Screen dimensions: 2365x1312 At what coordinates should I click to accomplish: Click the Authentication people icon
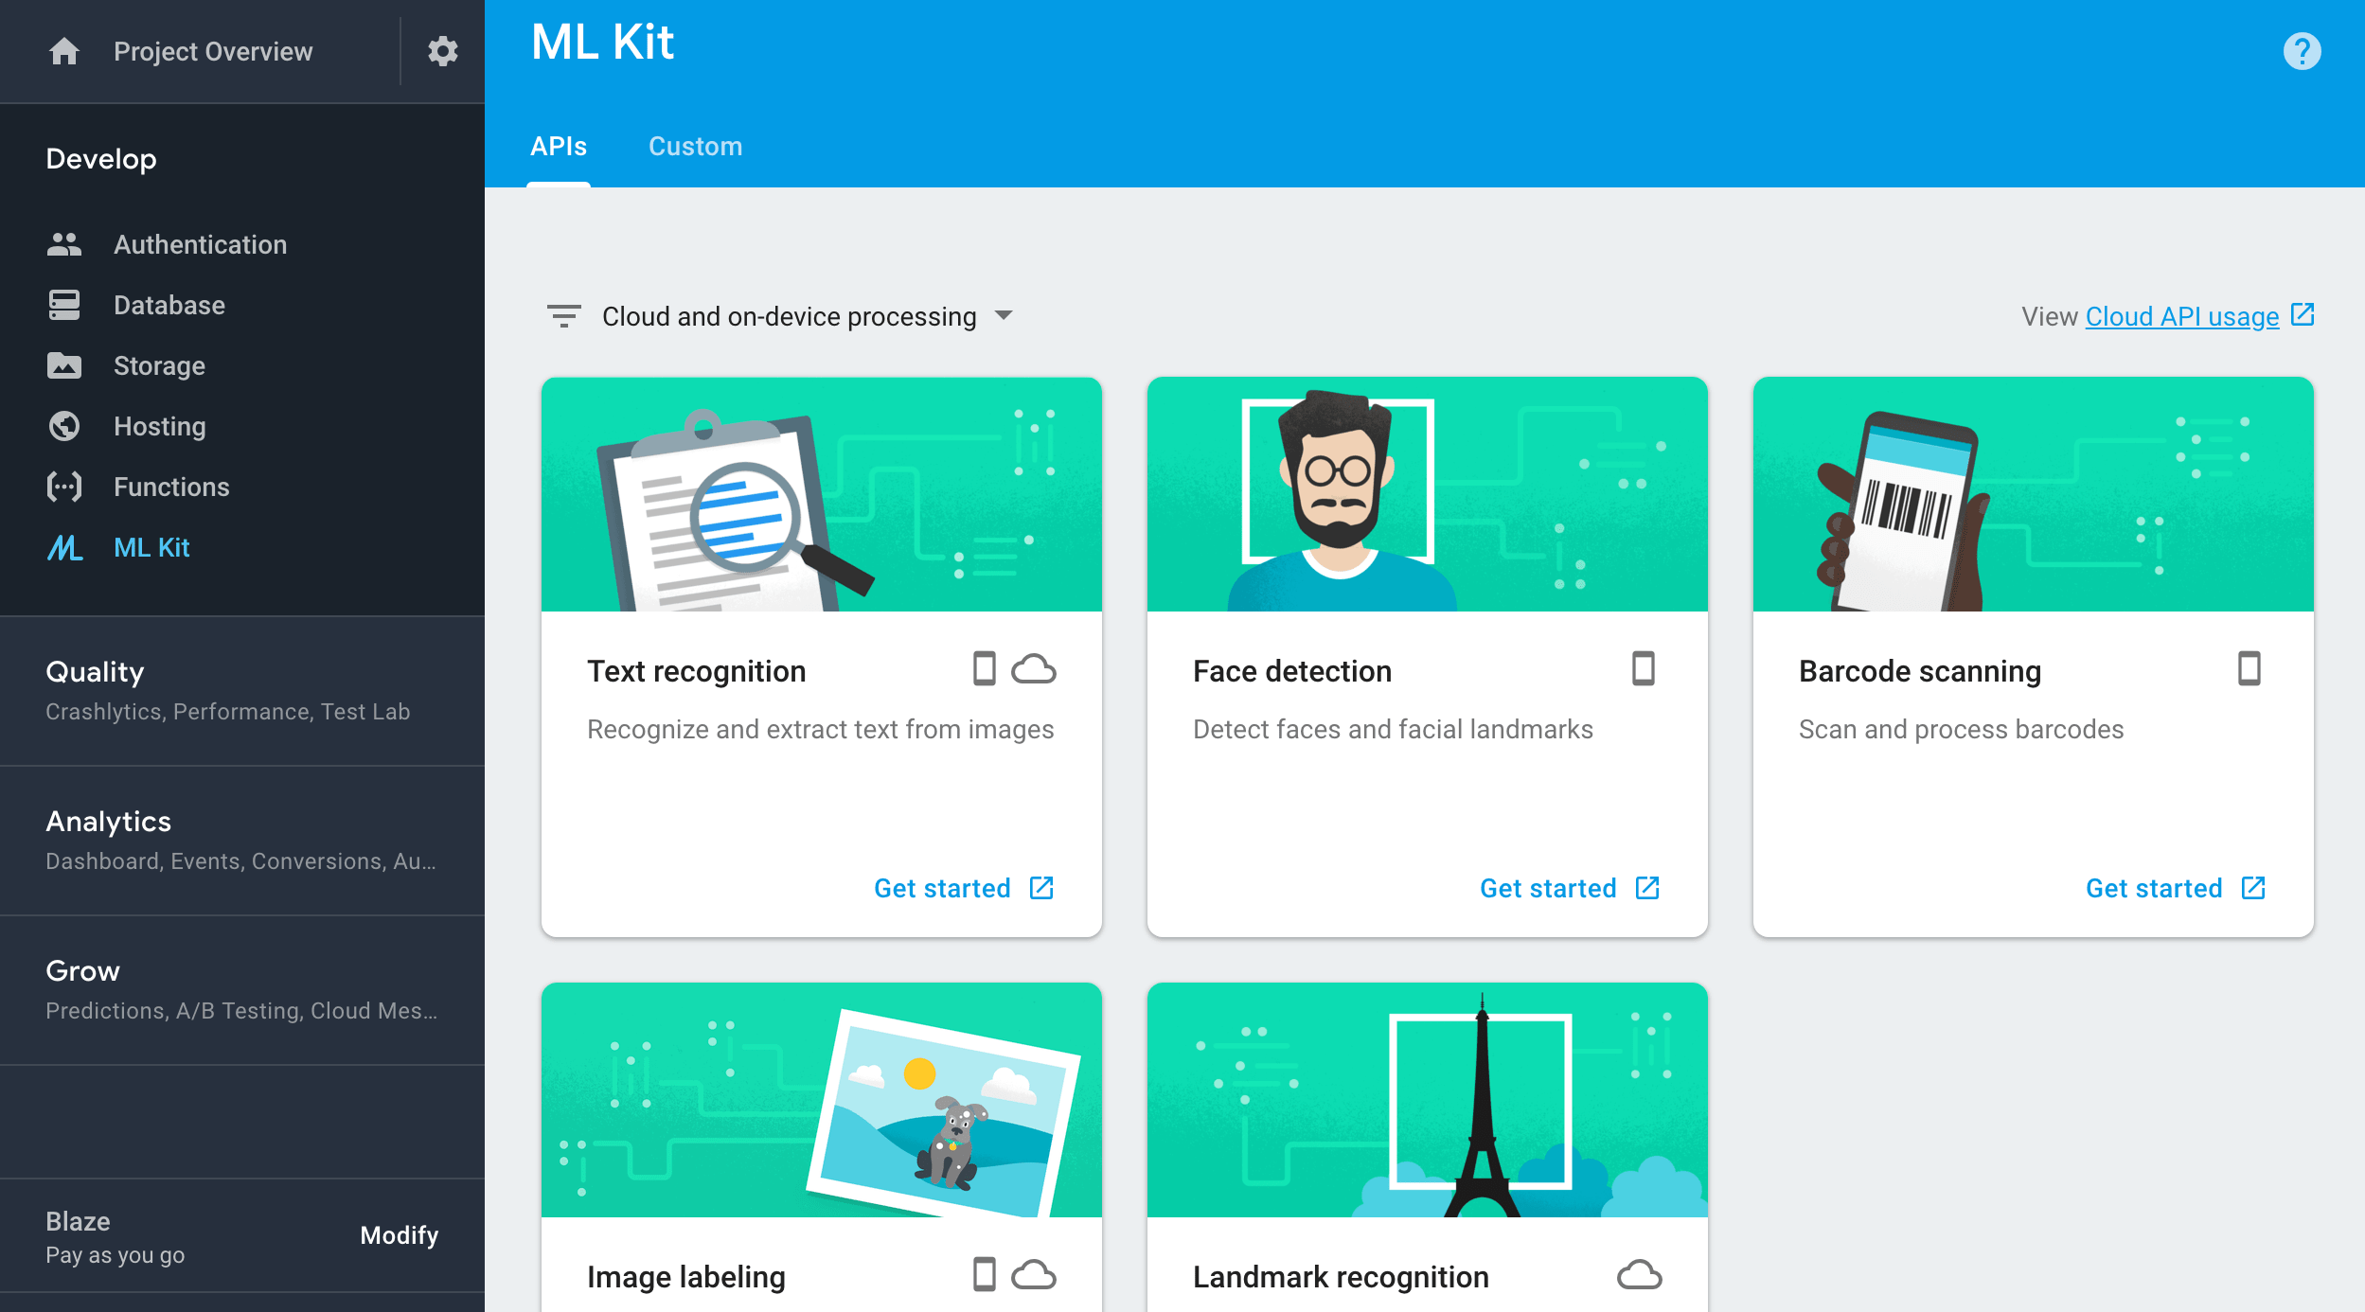point(64,244)
